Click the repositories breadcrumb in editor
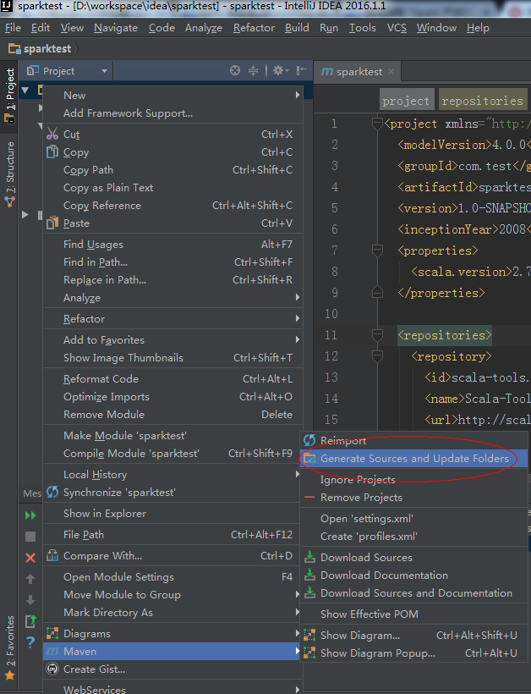Screen dimensions: 531x694 [x=482, y=101]
